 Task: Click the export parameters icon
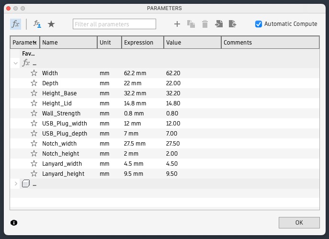pyautogui.click(x=232, y=24)
